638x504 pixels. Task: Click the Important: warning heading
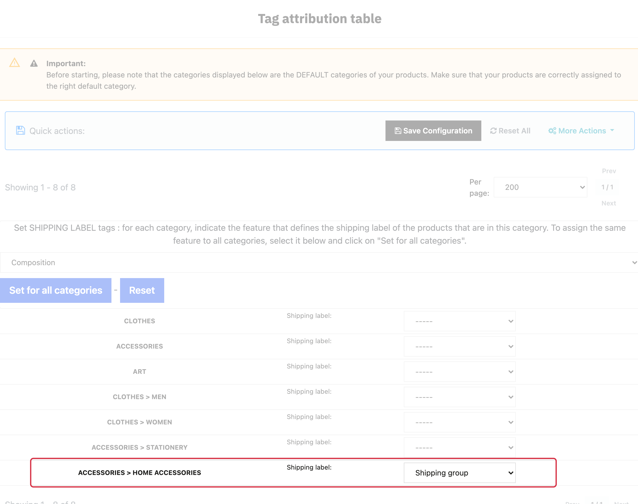pyautogui.click(x=66, y=63)
